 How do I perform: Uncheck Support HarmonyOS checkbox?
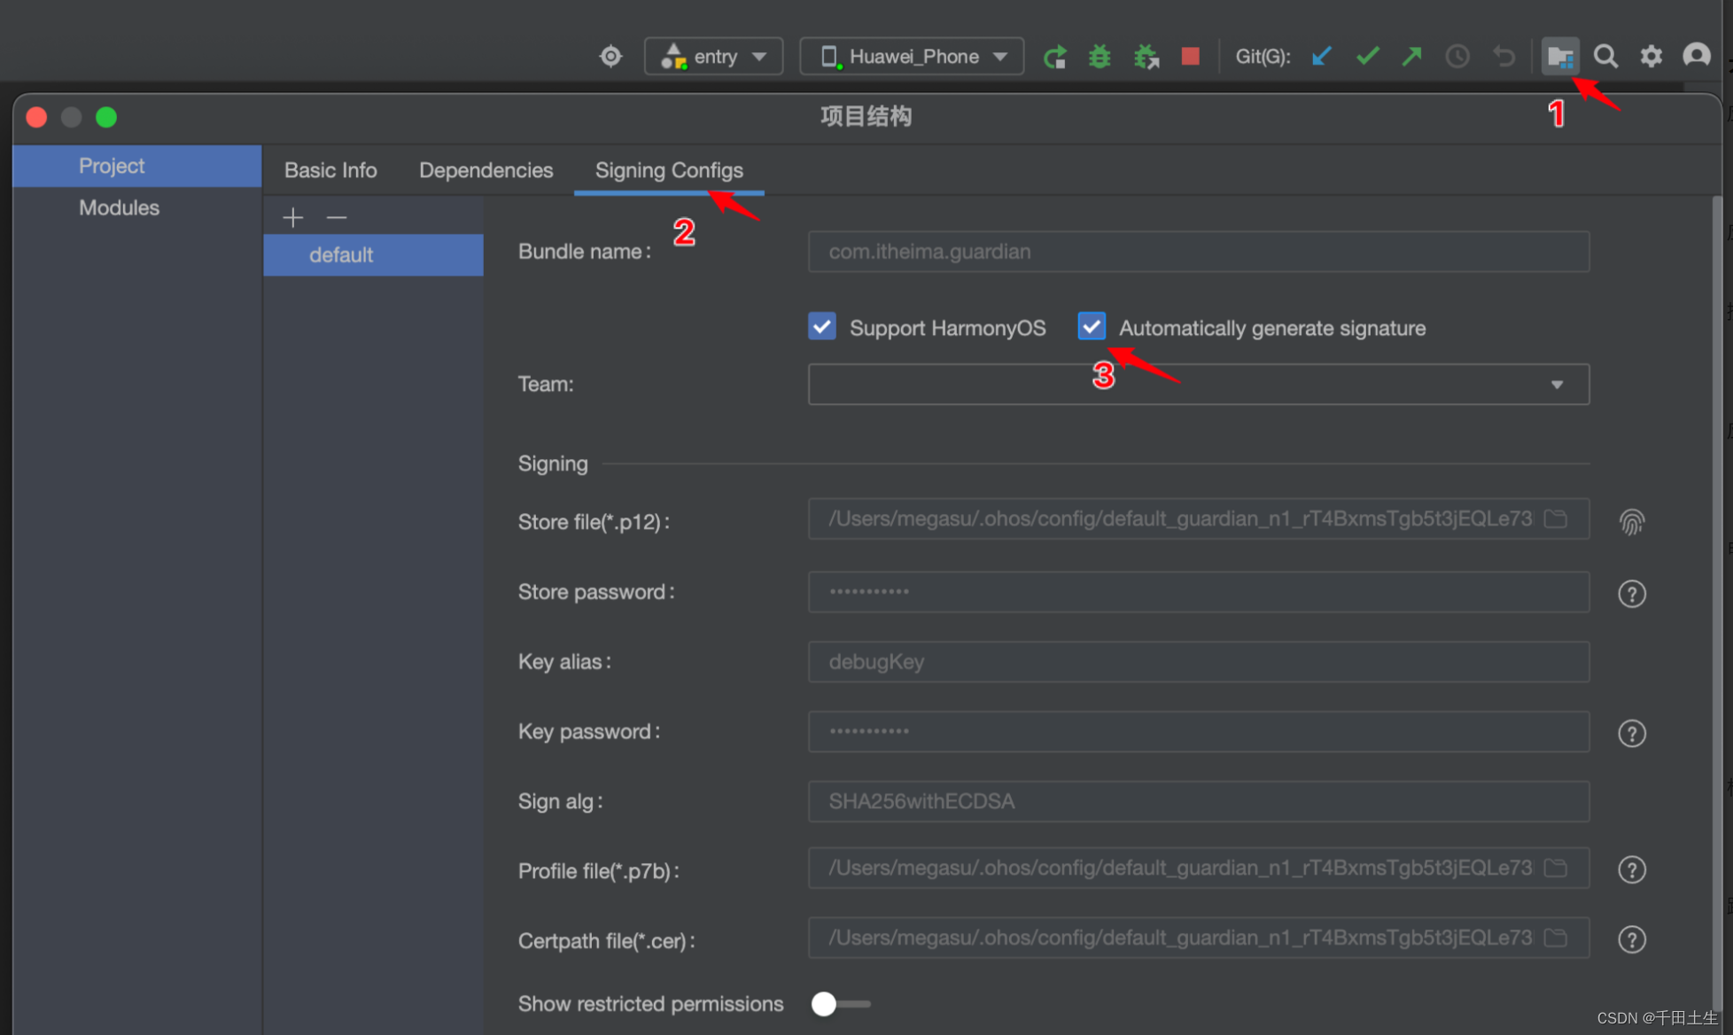822,327
